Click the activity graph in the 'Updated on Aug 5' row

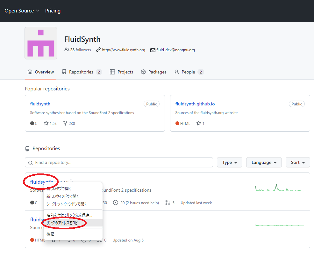[x=280, y=226]
